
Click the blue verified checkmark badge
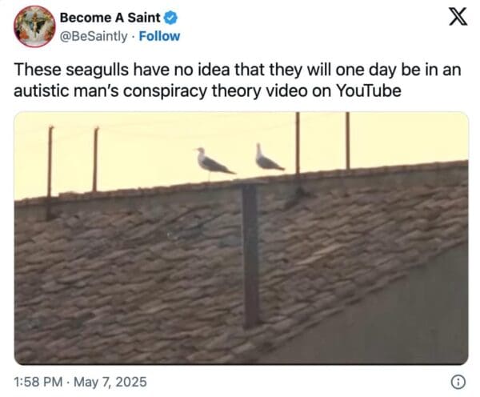click(x=171, y=18)
